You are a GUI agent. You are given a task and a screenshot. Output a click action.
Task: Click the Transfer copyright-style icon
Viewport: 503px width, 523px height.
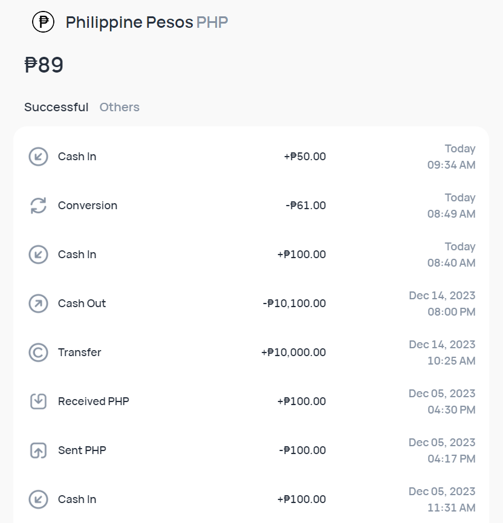[x=37, y=352]
